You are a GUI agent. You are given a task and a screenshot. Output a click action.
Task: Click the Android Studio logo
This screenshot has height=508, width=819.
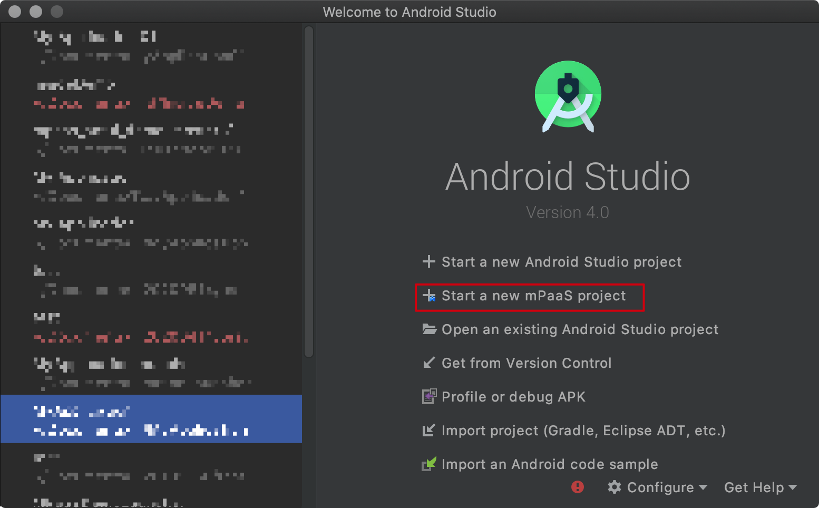(568, 96)
